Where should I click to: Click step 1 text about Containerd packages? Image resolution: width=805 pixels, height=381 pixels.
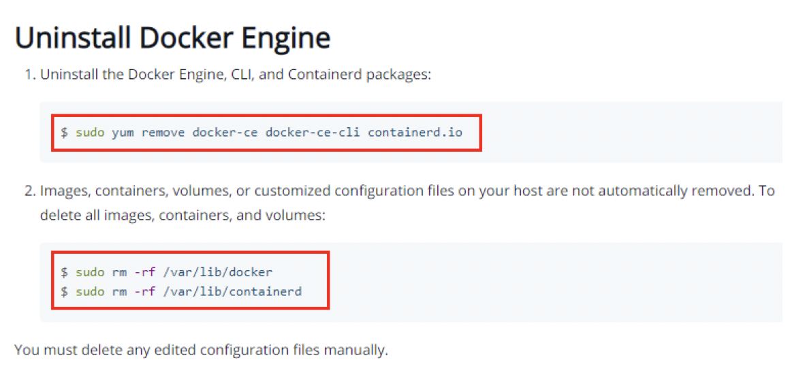[x=235, y=74]
